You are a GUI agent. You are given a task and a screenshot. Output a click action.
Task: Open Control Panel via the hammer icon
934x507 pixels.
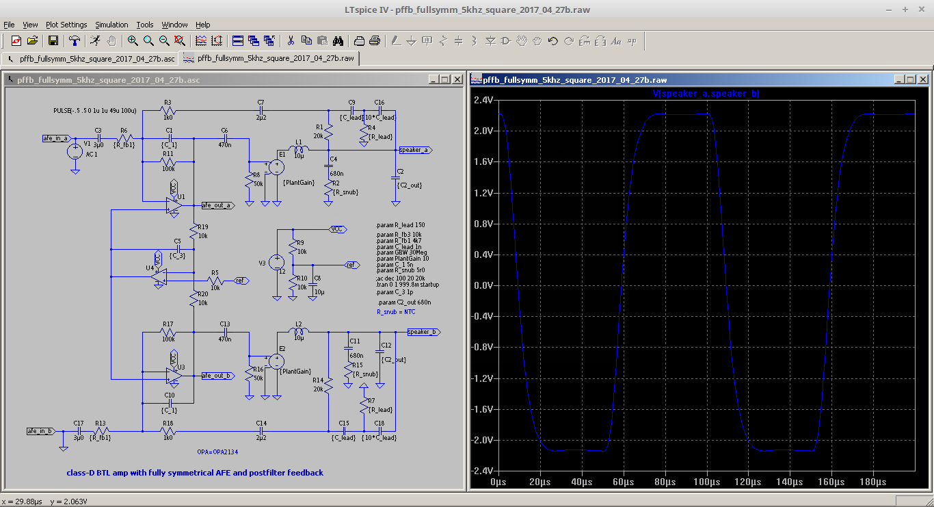(75, 41)
